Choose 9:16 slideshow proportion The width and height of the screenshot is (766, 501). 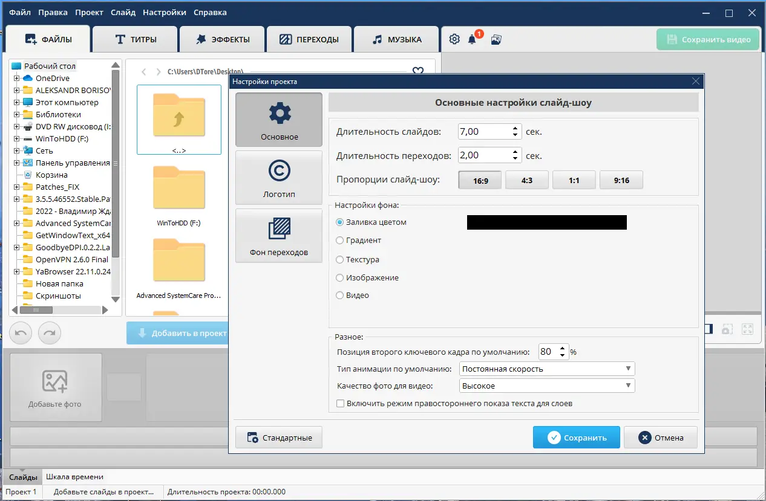[621, 180]
